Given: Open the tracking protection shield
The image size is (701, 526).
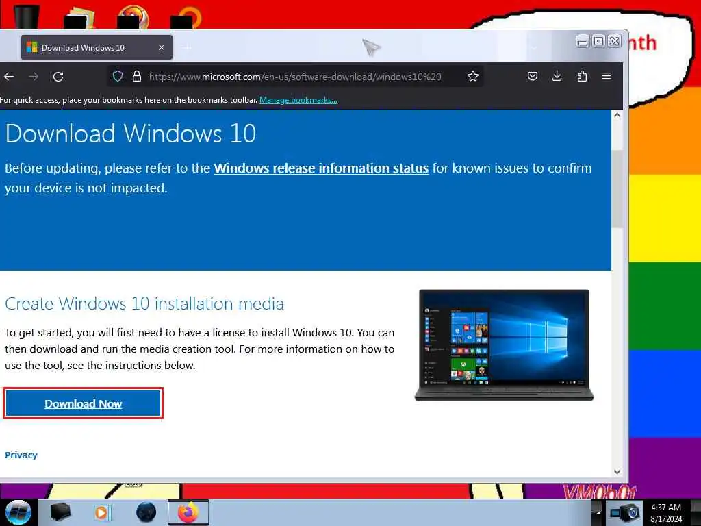Looking at the screenshot, I should click(118, 77).
